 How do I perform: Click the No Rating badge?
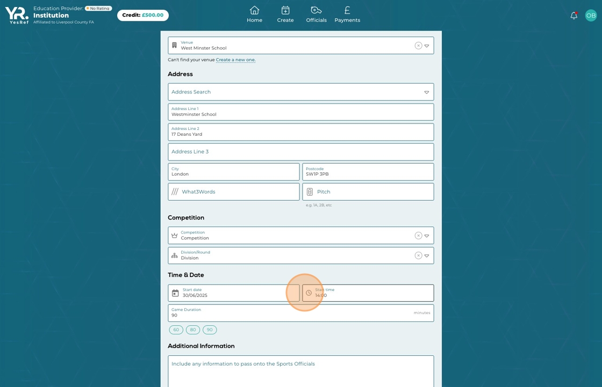coord(98,8)
